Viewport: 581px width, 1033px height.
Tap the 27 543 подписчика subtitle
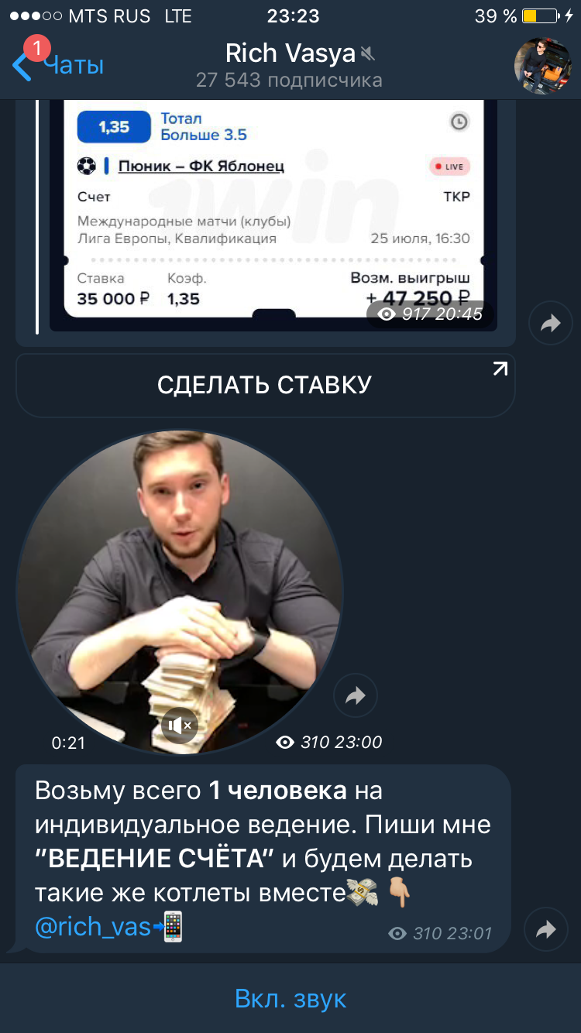click(289, 81)
